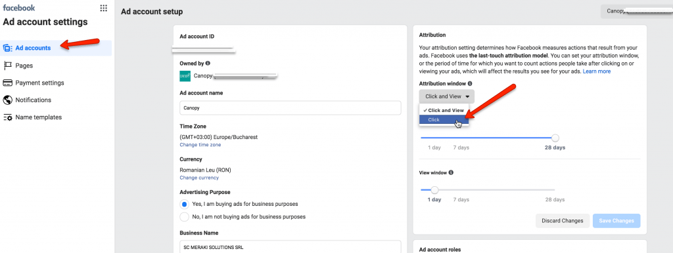This screenshot has height=253, width=673.
Task: Click the Canopy owner logo thumbnail
Action: pos(185,76)
